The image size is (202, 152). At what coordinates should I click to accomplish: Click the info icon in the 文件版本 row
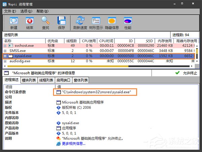pyautogui.click(x=59, y=112)
